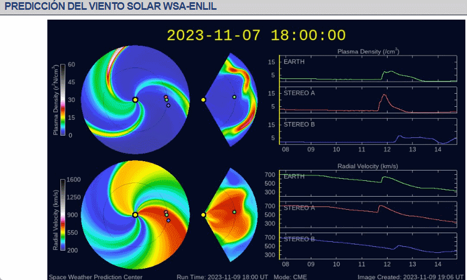Click the Sun marker in the plasma density disk
467x280 pixels.
click(135, 100)
